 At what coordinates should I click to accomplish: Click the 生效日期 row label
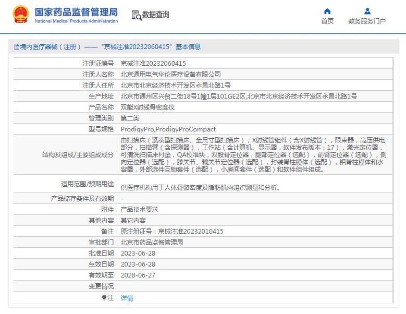tap(101, 264)
